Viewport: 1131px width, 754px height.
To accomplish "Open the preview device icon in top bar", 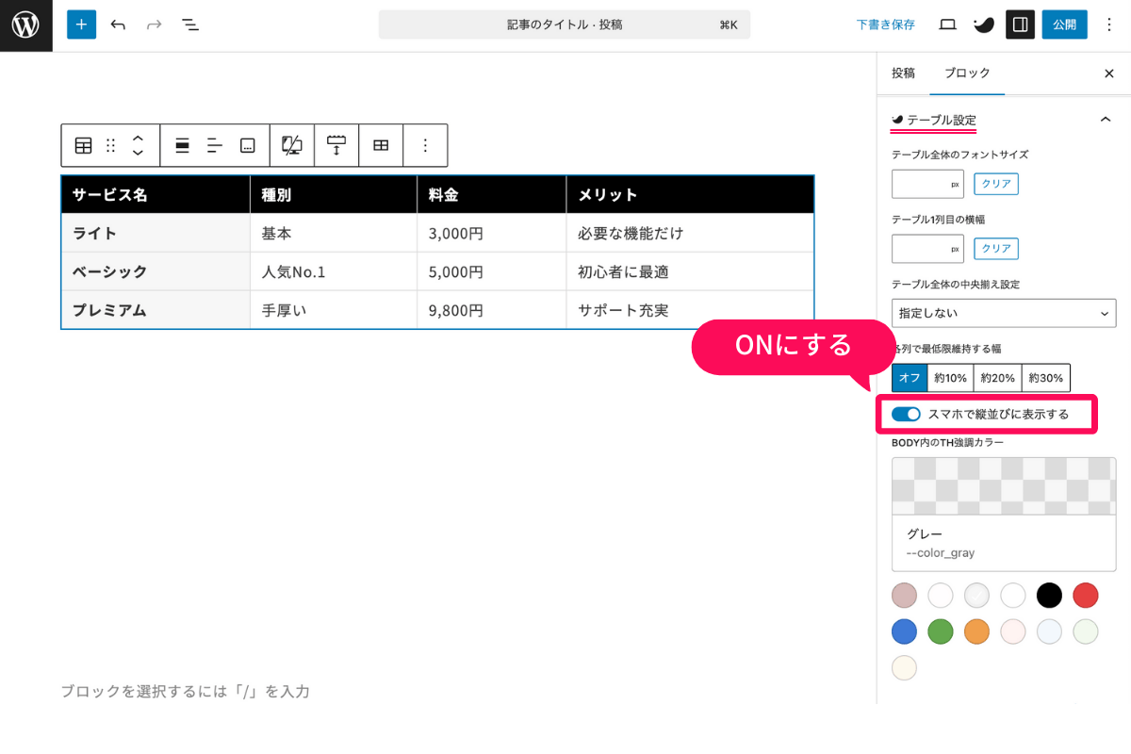I will (x=947, y=25).
